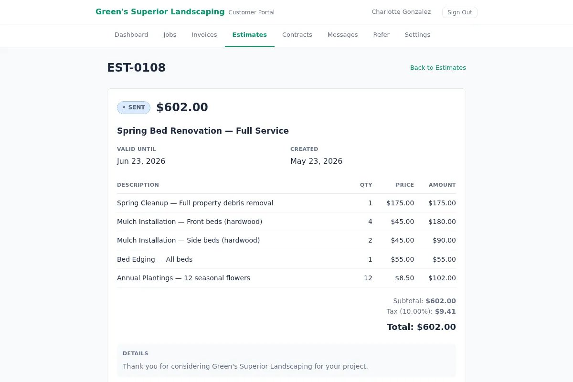Screen dimensions: 573x382
Task: Click the Charlotte Gonzalez user name
Action: (x=401, y=12)
